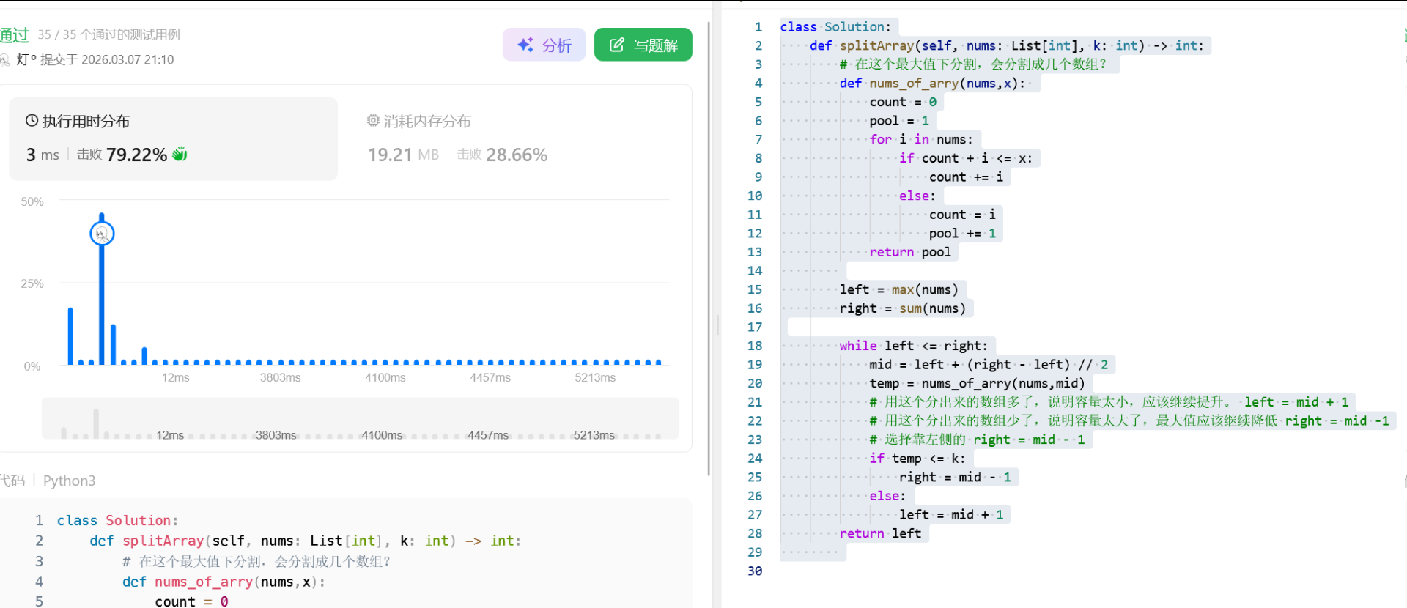
Task: Click the sparkle icon on 分析 button
Action: coord(525,45)
